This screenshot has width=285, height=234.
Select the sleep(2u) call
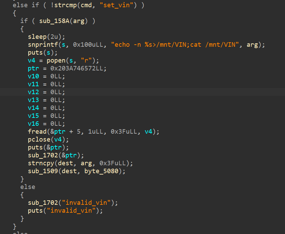(x=46, y=37)
